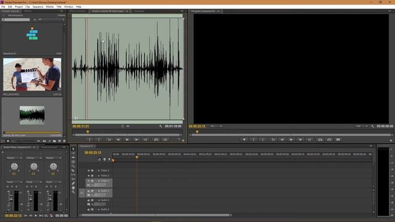395x222 pixels.
Task: Toggle Video 2 track eye visibility
Action: 88,175
